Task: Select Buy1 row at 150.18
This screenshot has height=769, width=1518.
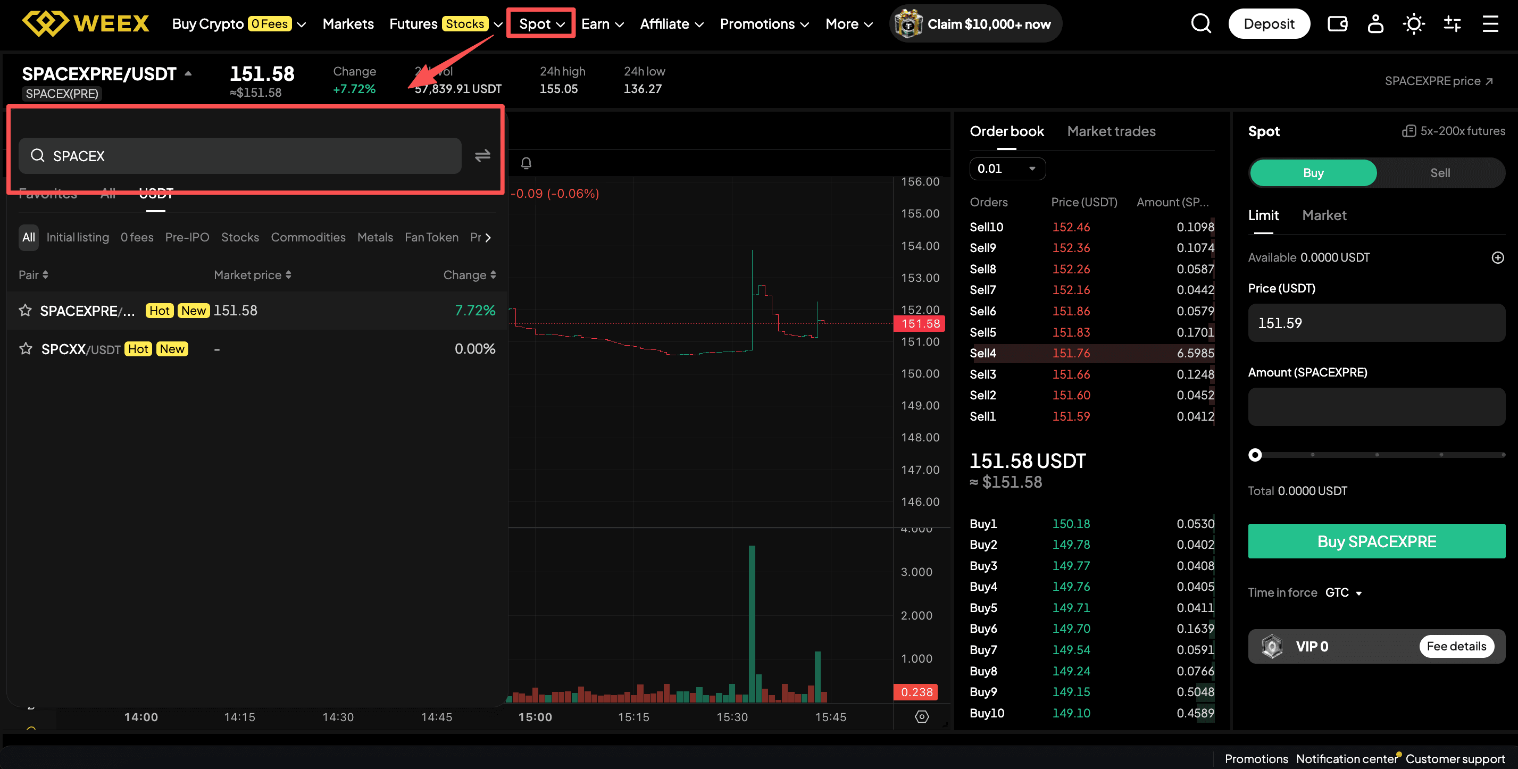Action: click(x=1091, y=523)
